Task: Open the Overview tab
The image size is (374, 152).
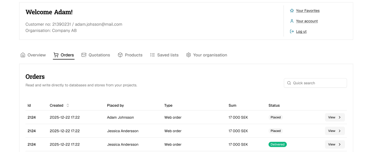Action: click(33, 55)
